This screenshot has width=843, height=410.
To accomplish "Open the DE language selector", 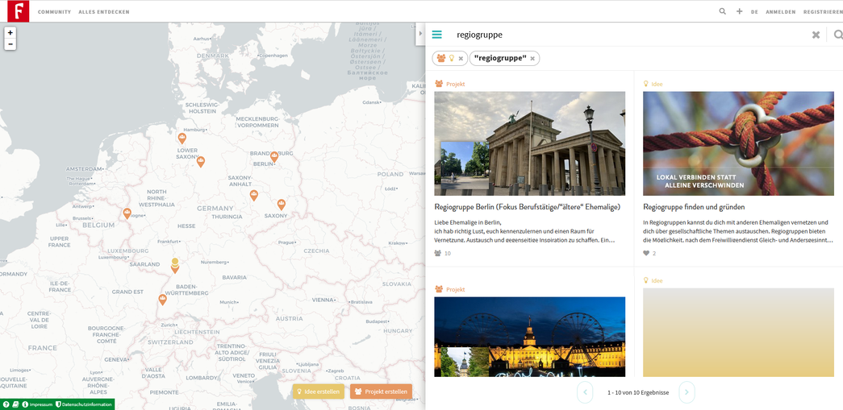I will tap(754, 12).
